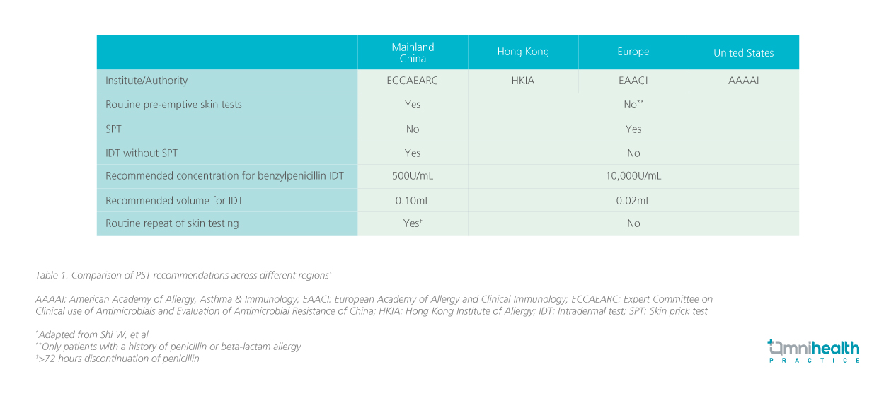The image size is (896, 396).
Task: Click the HKIA cell
Action: click(x=523, y=81)
